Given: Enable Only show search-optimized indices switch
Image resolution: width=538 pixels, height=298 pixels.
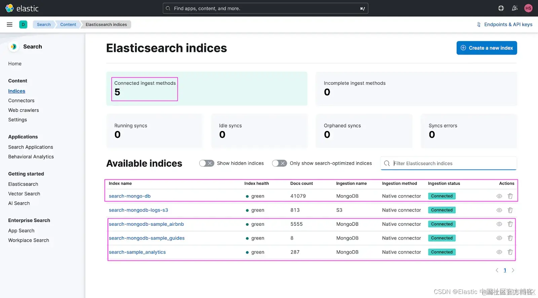Looking at the screenshot, I should 279,163.
